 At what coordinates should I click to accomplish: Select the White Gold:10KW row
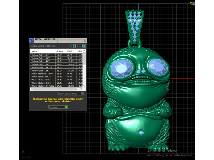57,80
